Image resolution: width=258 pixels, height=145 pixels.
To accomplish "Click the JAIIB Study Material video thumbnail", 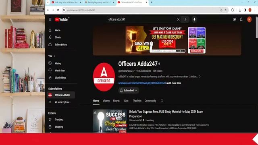I will tap(110, 121).
